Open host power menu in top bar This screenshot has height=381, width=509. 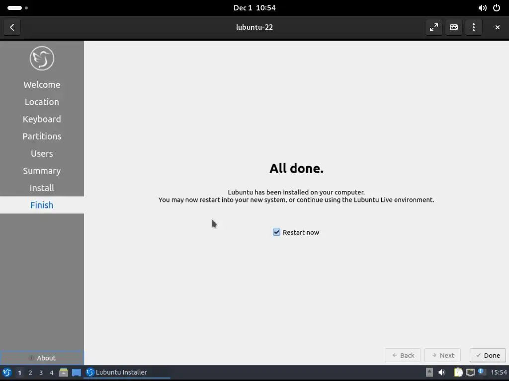tap(497, 8)
